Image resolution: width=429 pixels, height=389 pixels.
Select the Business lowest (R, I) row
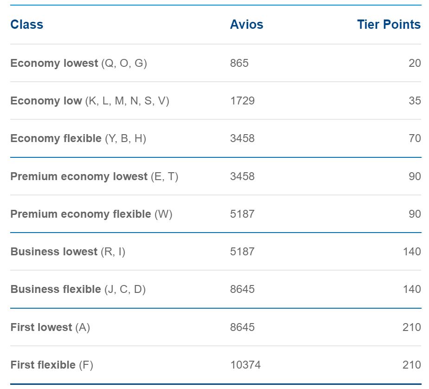click(x=216, y=252)
